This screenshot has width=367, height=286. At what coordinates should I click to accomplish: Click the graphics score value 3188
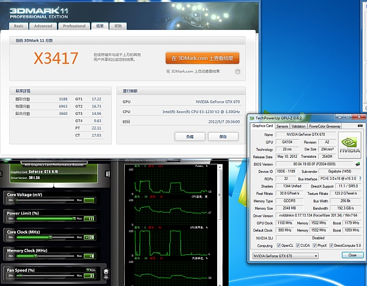click(63, 99)
